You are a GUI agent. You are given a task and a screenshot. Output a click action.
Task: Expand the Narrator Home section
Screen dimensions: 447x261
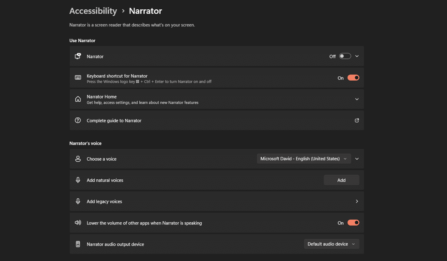357,99
